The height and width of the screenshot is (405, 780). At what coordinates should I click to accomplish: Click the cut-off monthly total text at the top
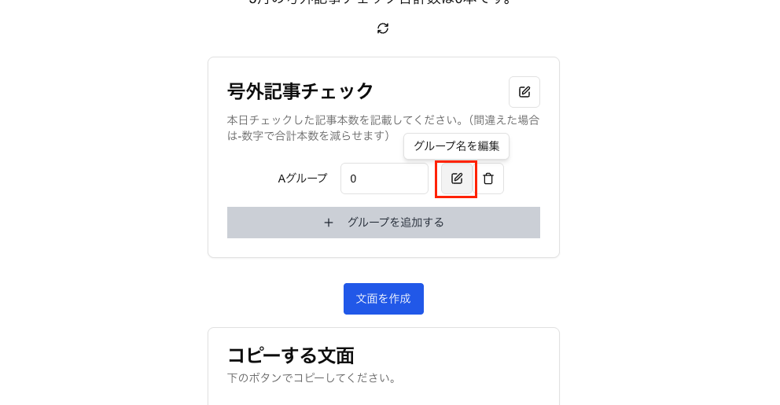pos(381,2)
